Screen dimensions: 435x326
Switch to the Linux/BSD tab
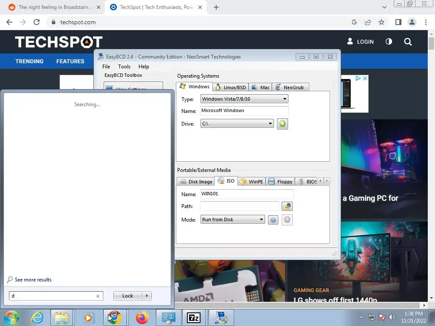(x=231, y=87)
